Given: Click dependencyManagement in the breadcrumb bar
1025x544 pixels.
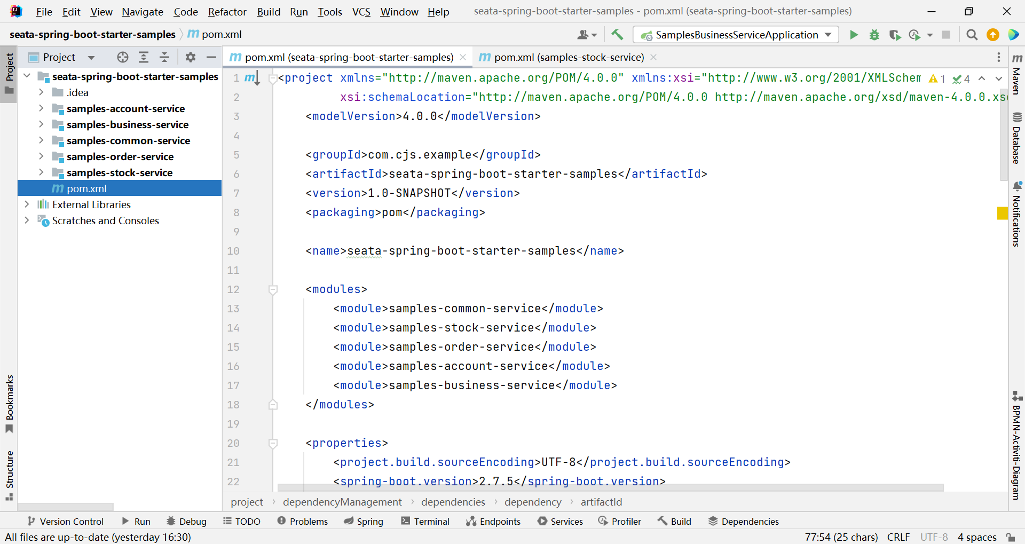Looking at the screenshot, I should pos(342,502).
